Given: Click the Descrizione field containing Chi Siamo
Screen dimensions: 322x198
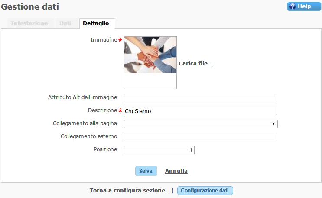Looking at the screenshot, I should (200, 111).
